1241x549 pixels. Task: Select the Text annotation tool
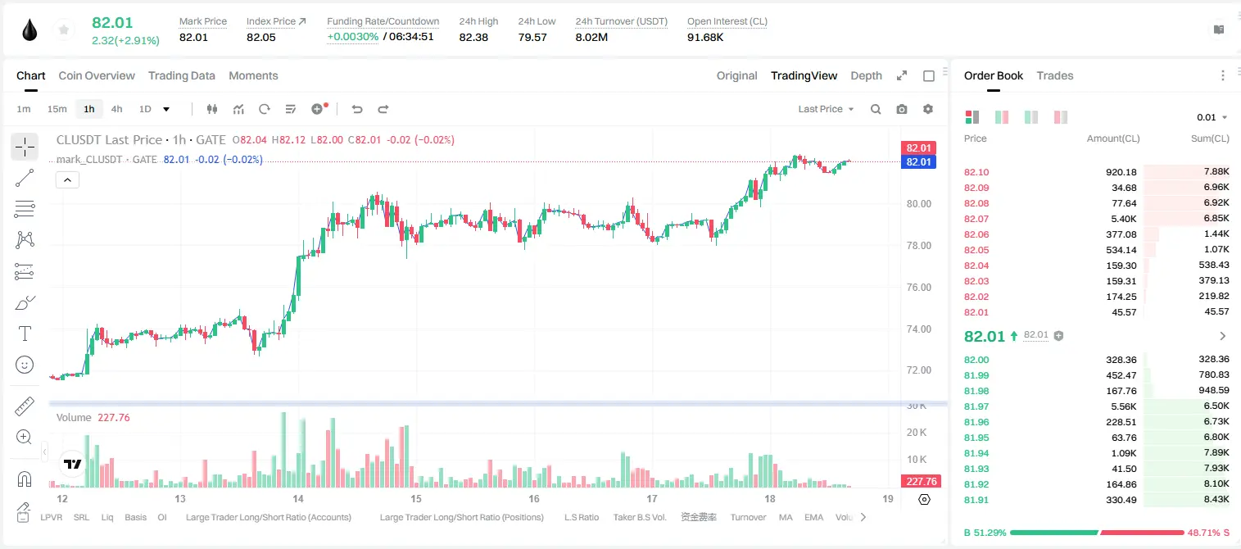(x=25, y=333)
